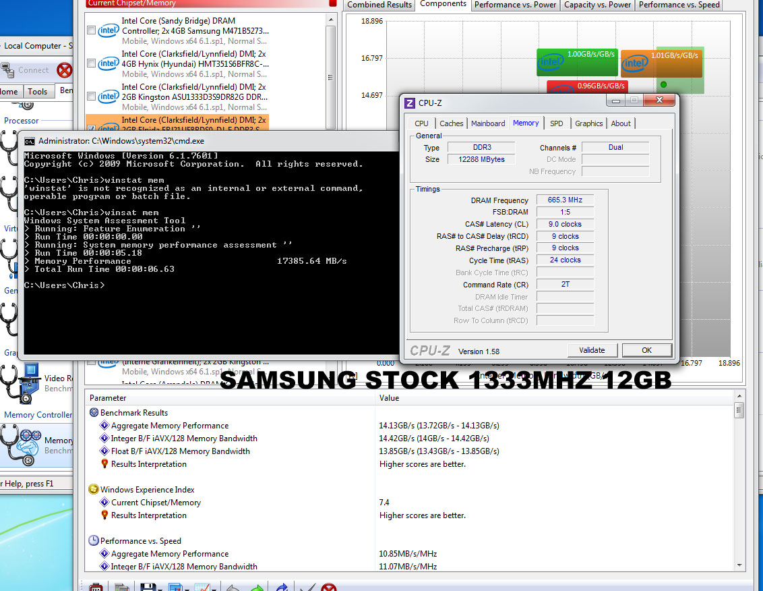Tick checkbox for Hynix HMT351S6BFR8C entry
This screenshot has height=591, width=763.
(x=91, y=63)
